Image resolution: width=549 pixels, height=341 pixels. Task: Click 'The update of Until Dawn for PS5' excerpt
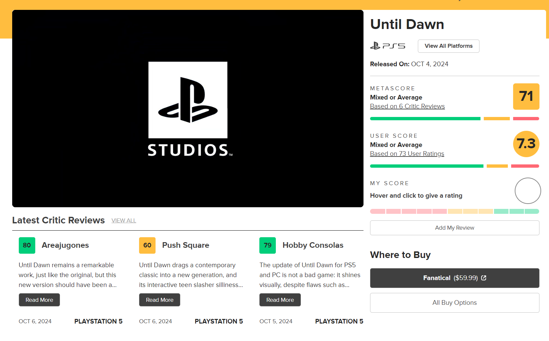(x=310, y=275)
